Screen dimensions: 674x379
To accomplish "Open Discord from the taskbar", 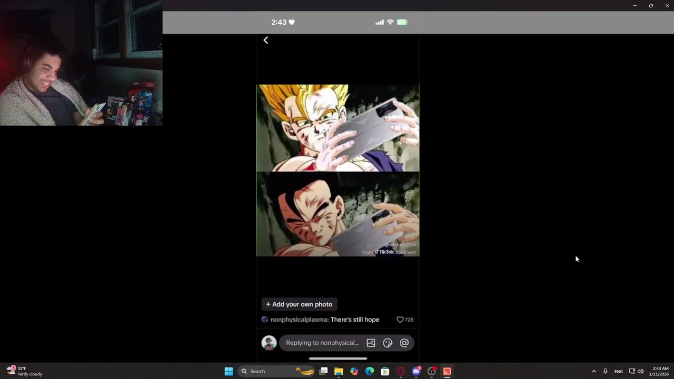I will click(x=416, y=371).
